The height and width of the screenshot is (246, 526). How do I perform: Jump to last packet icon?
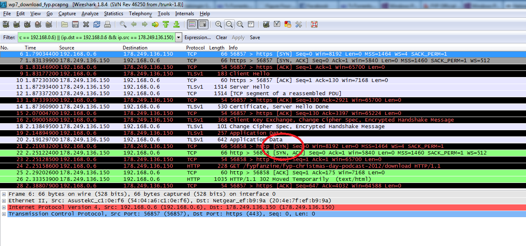(x=176, y=24)
